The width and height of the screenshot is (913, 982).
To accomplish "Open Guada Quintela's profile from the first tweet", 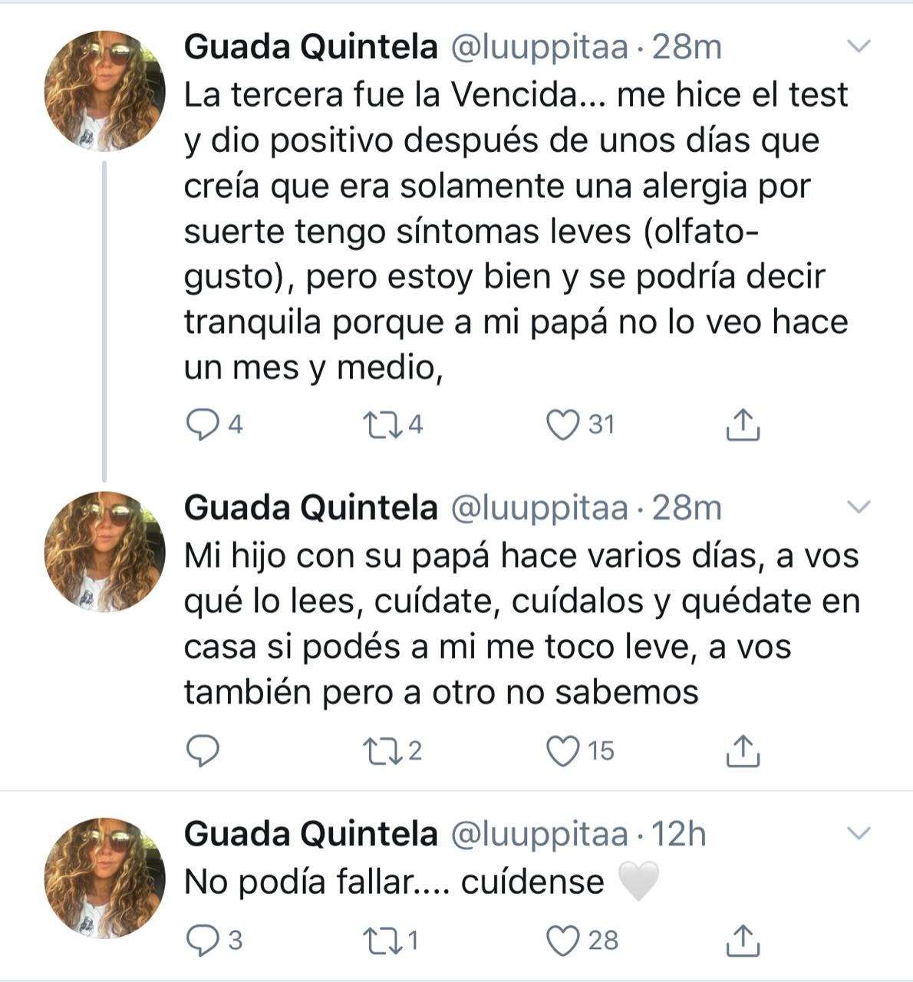I will (311, 48).
